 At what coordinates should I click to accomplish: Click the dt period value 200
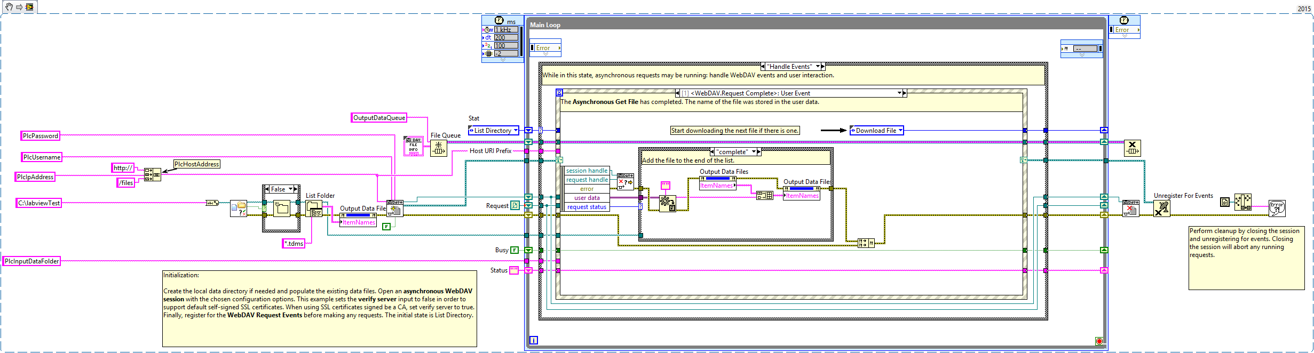pos(506,38)
